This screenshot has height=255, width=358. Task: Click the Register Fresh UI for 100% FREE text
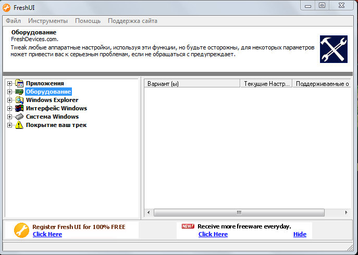pos(79,227)
